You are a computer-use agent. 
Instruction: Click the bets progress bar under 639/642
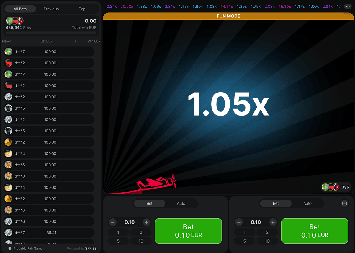[51, 33]
